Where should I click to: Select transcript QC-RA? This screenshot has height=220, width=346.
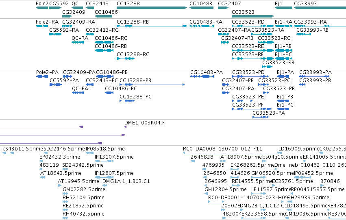pyautogui.click(x=80, y=38)
